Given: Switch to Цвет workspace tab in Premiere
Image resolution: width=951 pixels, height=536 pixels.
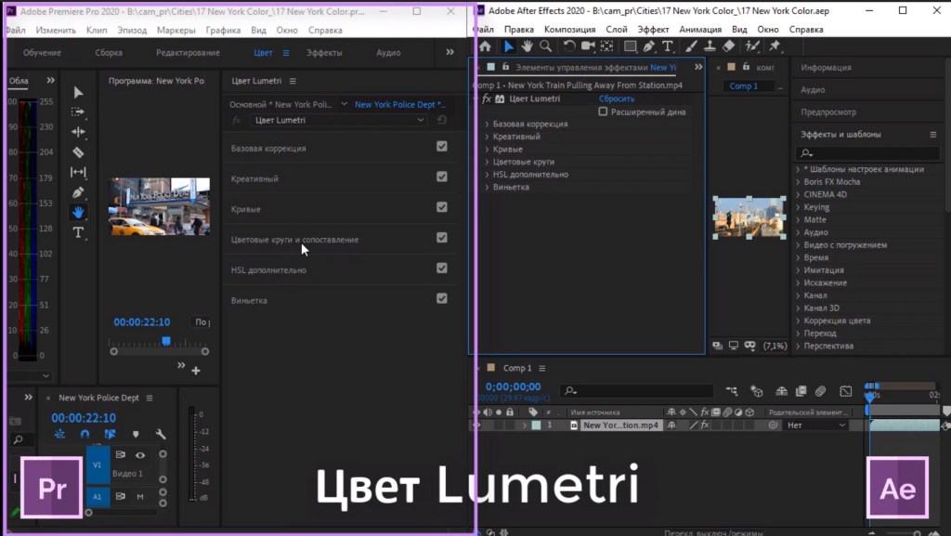Looking at the screenshot, I should click(263, 53).
